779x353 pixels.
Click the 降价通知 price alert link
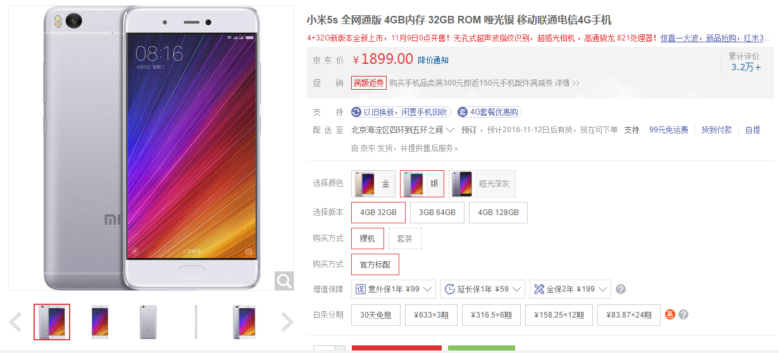(x=433, y=60)
